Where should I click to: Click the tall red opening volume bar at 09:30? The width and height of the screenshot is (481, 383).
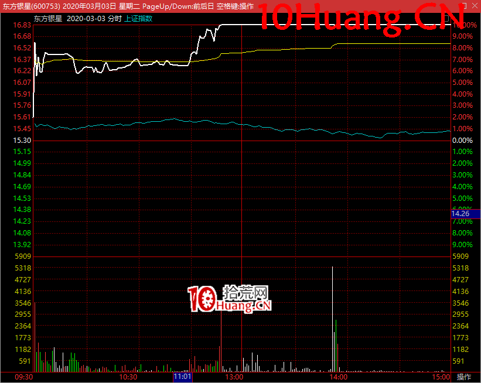pos(35,337)
